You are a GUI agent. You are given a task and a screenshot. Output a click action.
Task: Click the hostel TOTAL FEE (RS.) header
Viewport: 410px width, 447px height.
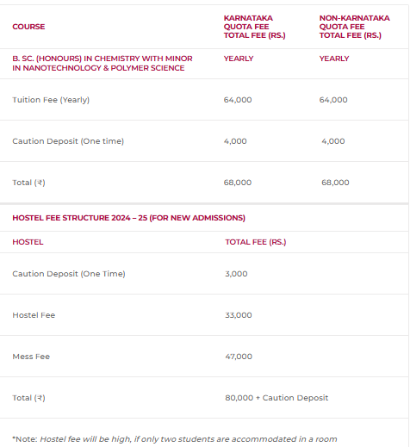pos(256,242)
